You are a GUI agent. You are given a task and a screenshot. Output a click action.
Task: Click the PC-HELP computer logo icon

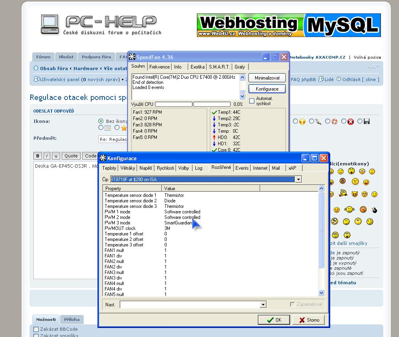pyautogui.click(x=50, y=24)
